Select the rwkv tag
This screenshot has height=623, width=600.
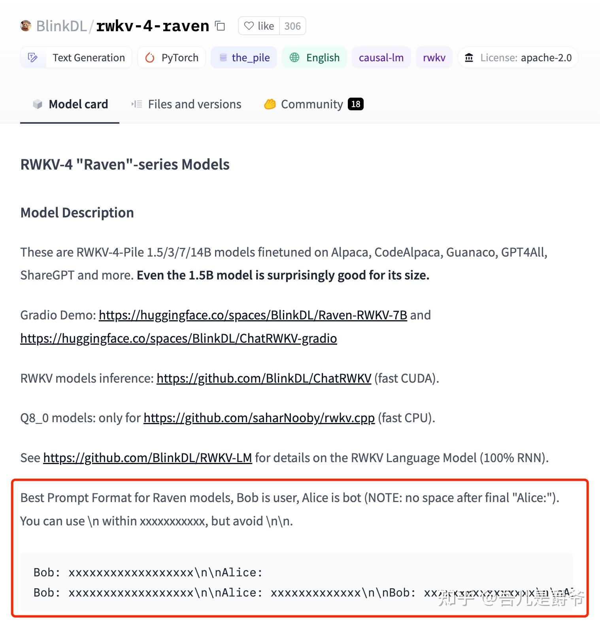[434, 58]
